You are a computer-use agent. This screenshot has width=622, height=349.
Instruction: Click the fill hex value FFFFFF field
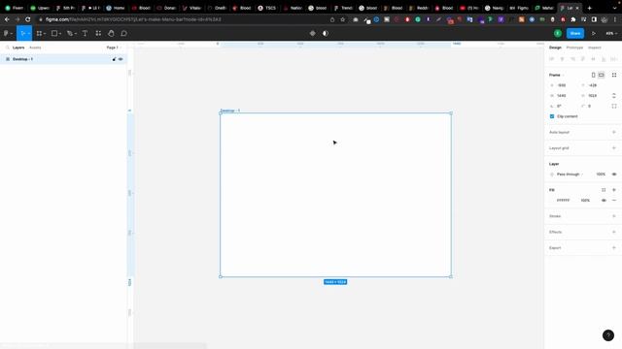[564, 201]
